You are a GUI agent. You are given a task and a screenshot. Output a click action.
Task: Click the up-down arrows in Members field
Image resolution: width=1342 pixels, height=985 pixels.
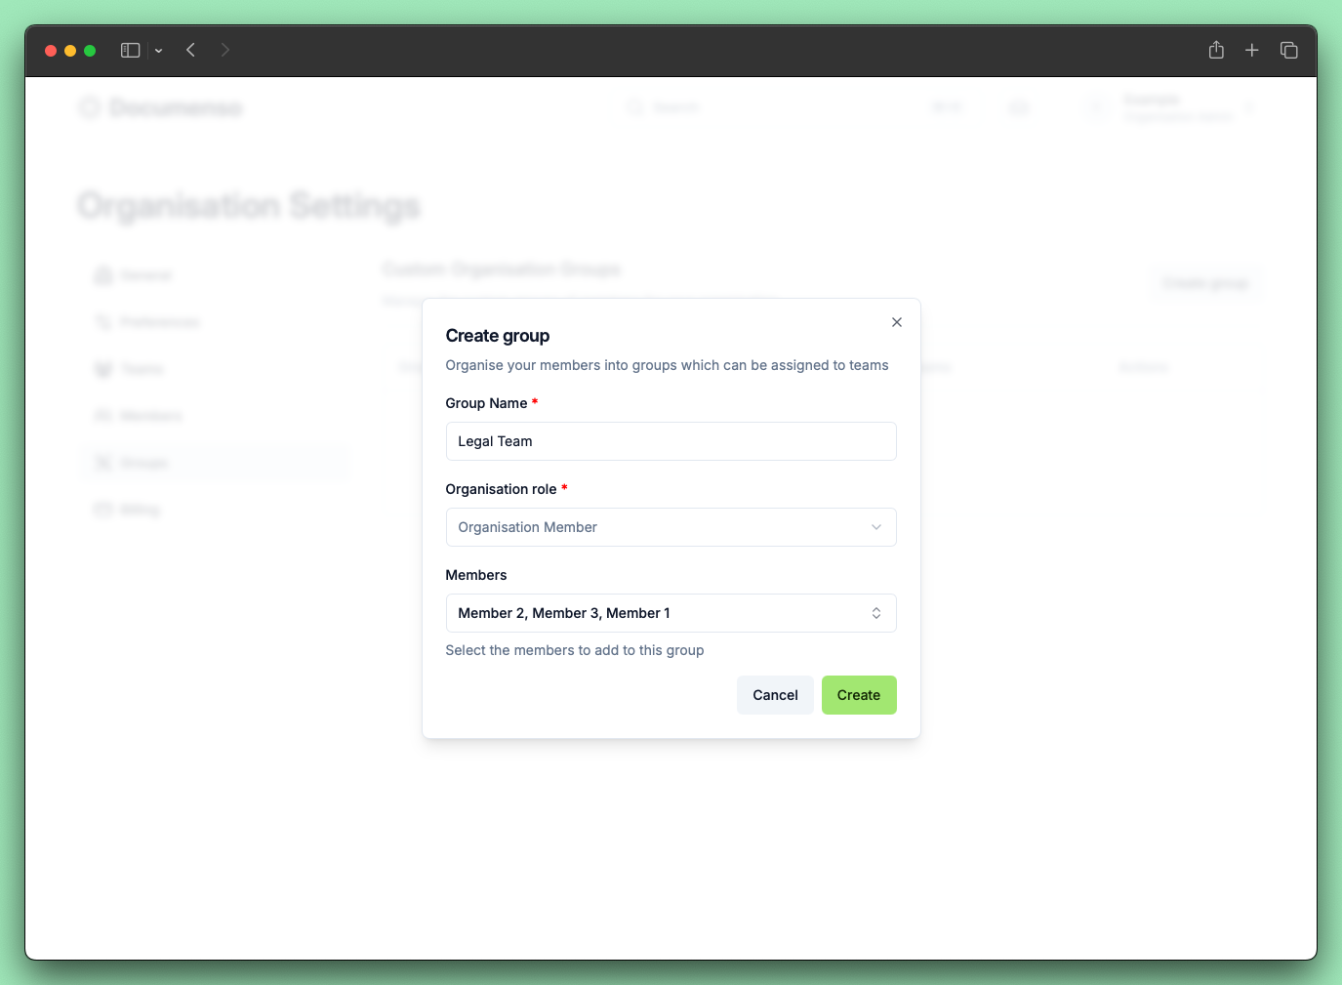pyautogui.click(x=875, y=613)
